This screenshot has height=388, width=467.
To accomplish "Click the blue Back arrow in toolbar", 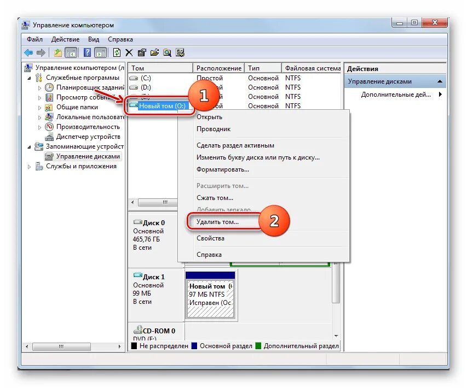I will click(x=28, y=53).
